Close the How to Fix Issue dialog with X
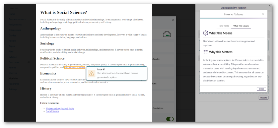 263,14
